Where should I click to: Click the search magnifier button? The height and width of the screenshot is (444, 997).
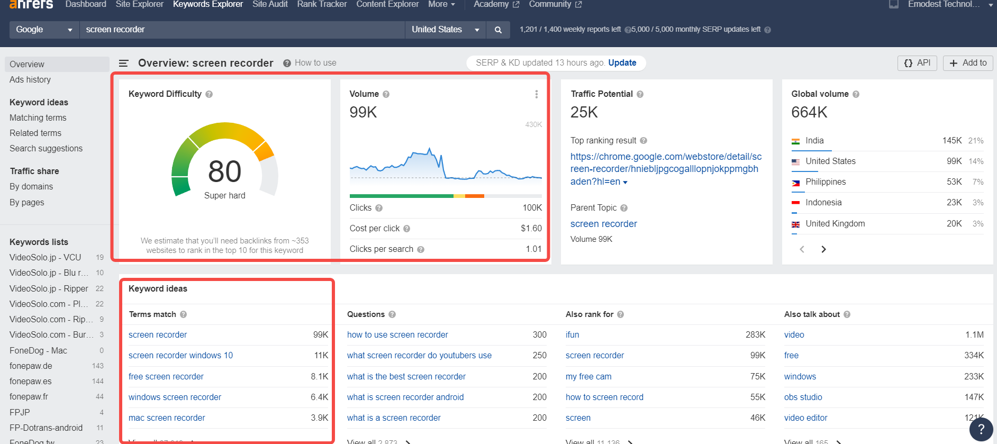pyautogui.click(x=498, y=30)
